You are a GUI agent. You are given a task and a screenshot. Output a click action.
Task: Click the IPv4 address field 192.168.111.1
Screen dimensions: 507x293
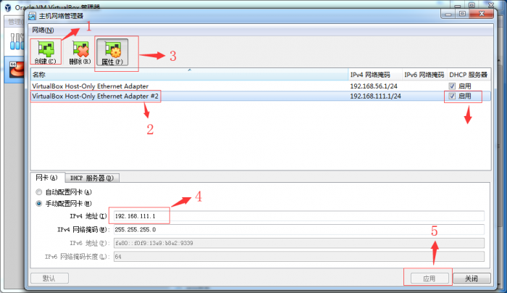pyautogui.click(x=298, y=216)
